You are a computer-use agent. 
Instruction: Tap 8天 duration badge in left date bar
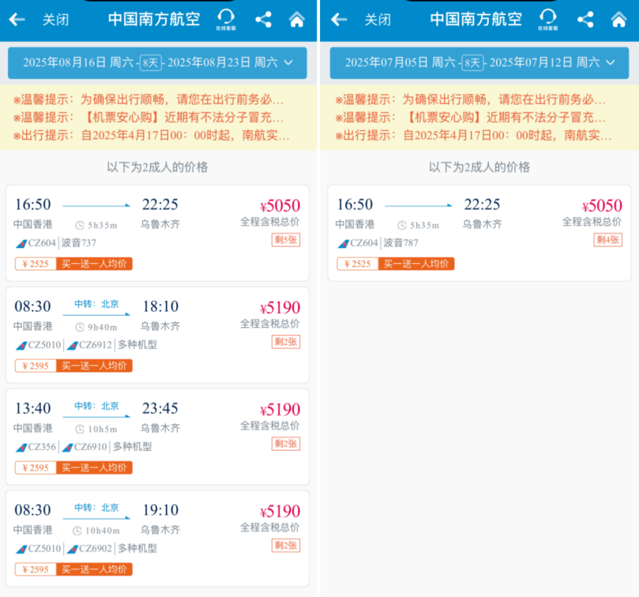(x=150, y=63)
